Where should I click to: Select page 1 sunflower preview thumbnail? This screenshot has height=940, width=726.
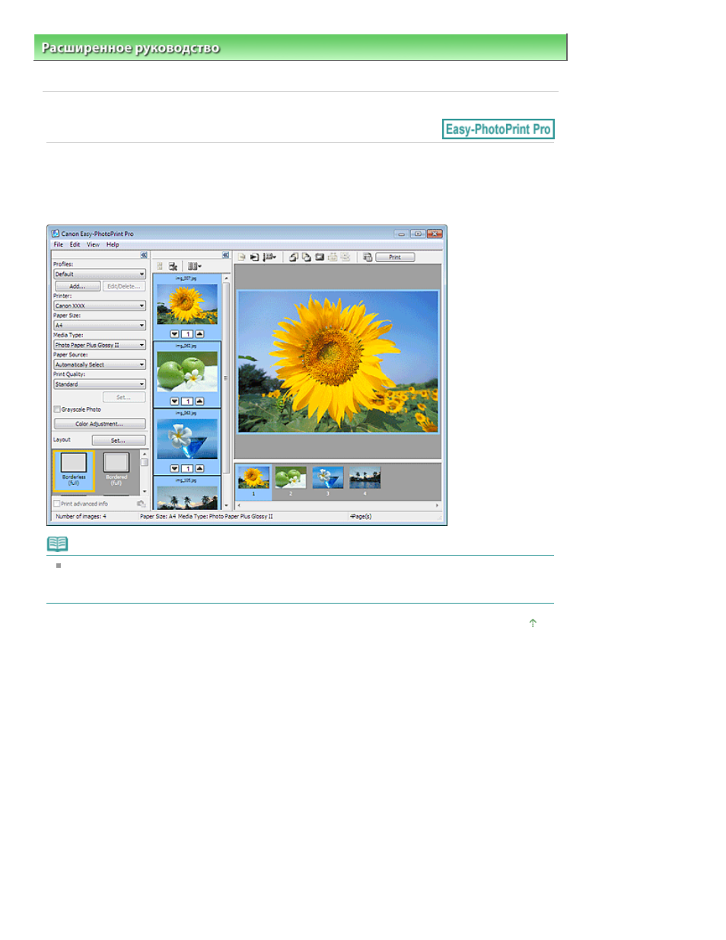tap(253, 478)
